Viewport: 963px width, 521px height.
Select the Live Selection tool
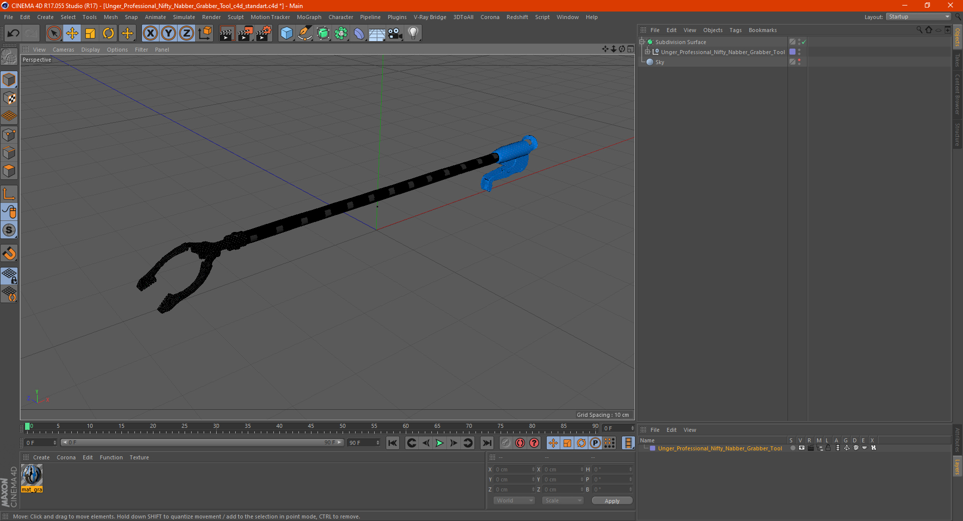tap(54, 34)
